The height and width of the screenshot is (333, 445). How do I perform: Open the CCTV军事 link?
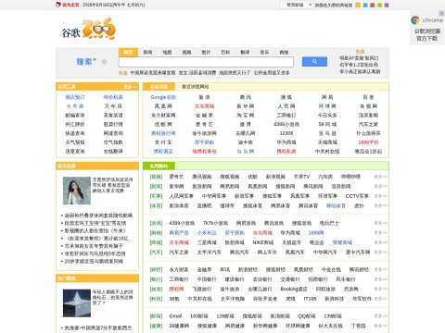[x=357, y=196]
